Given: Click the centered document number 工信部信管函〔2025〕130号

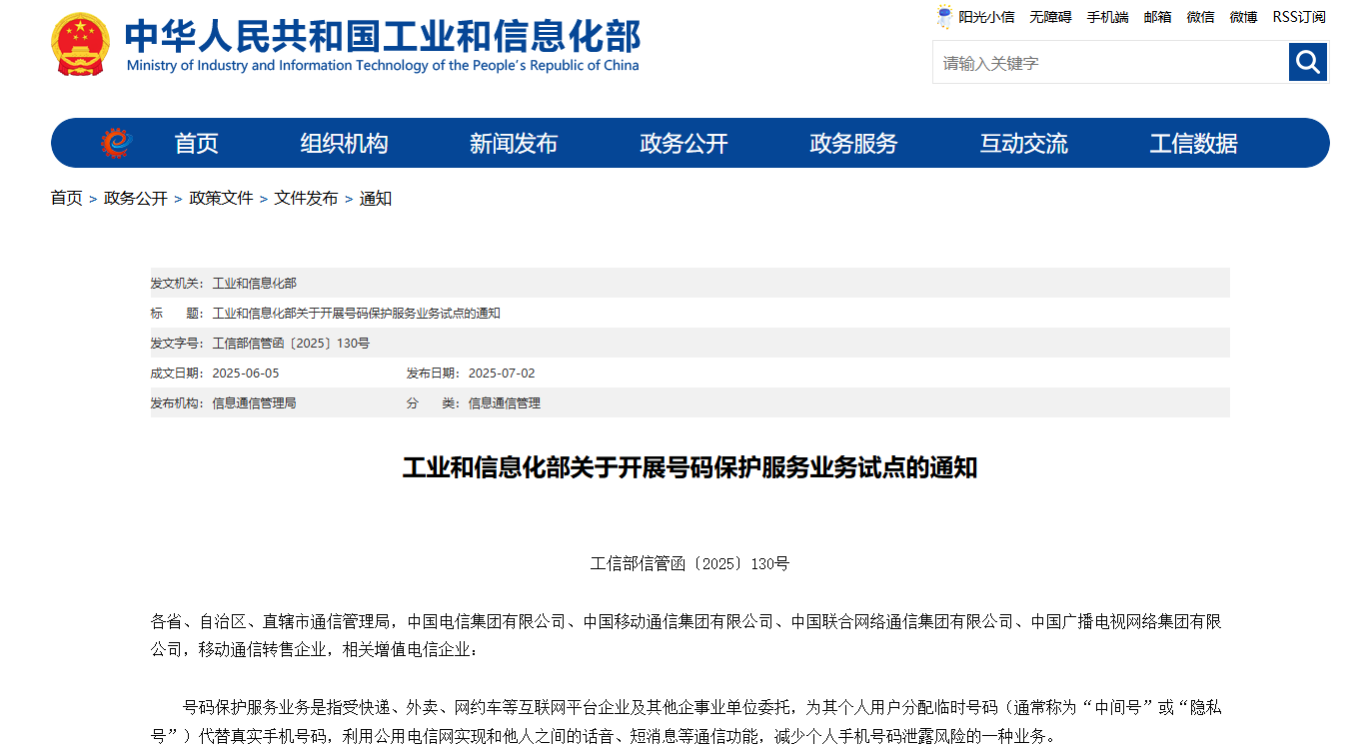Looking at the screenshot, I should [689, 564].
